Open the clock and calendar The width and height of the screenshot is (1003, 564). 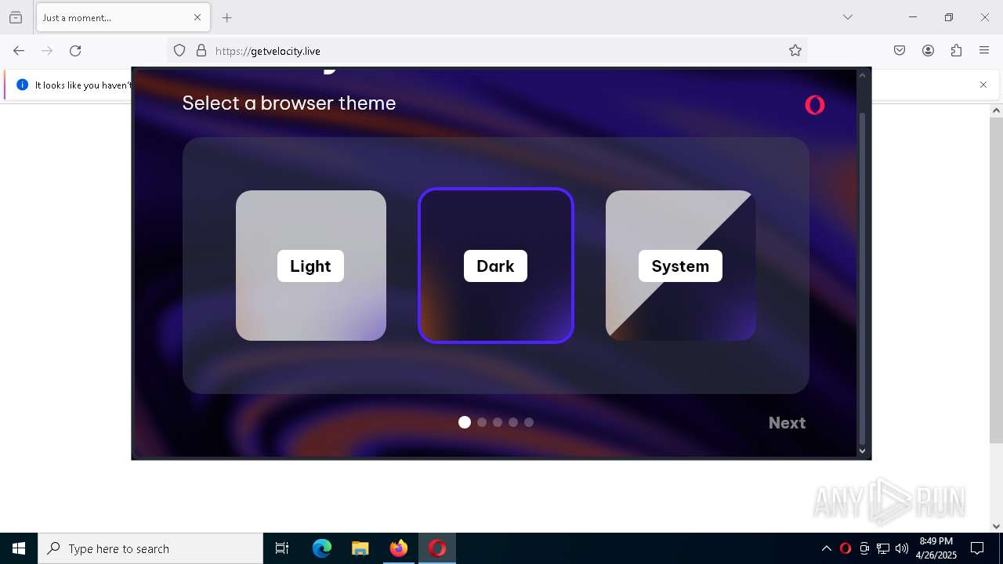pos(936,548)
